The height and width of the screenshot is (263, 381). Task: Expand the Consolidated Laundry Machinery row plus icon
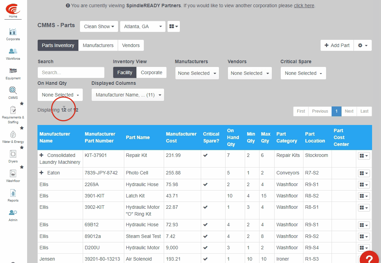(42, 155)
